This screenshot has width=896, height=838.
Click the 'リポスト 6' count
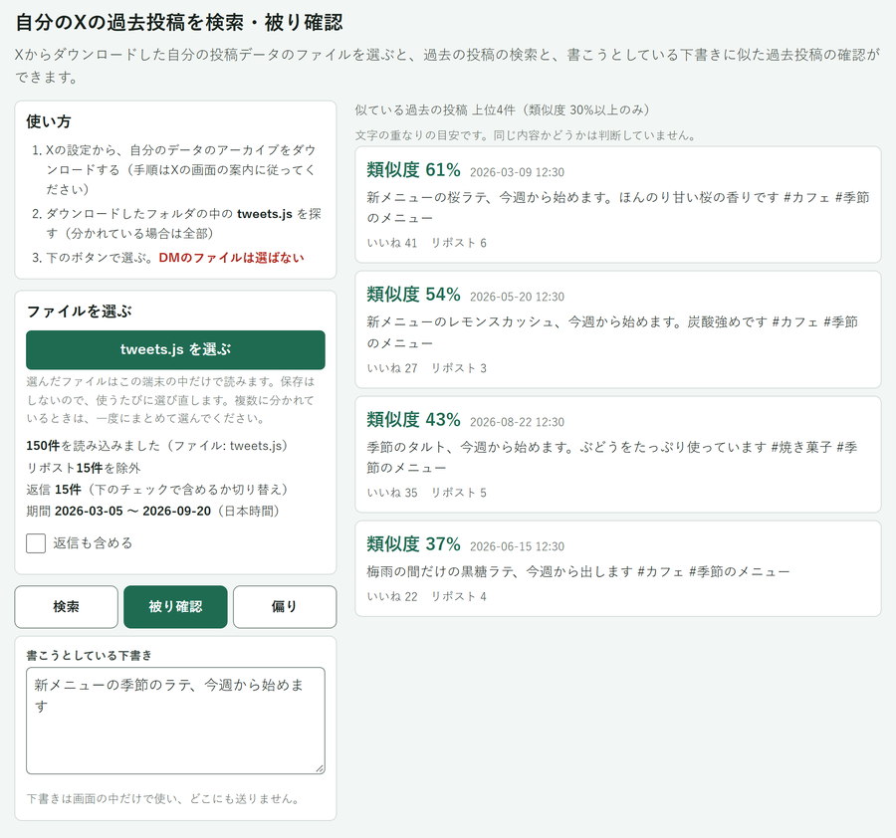[x=458, y=243]
